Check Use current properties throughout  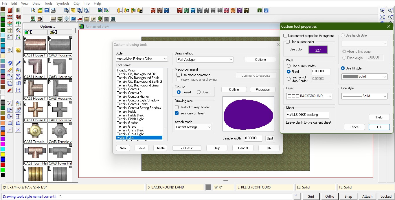click(285, 36)
